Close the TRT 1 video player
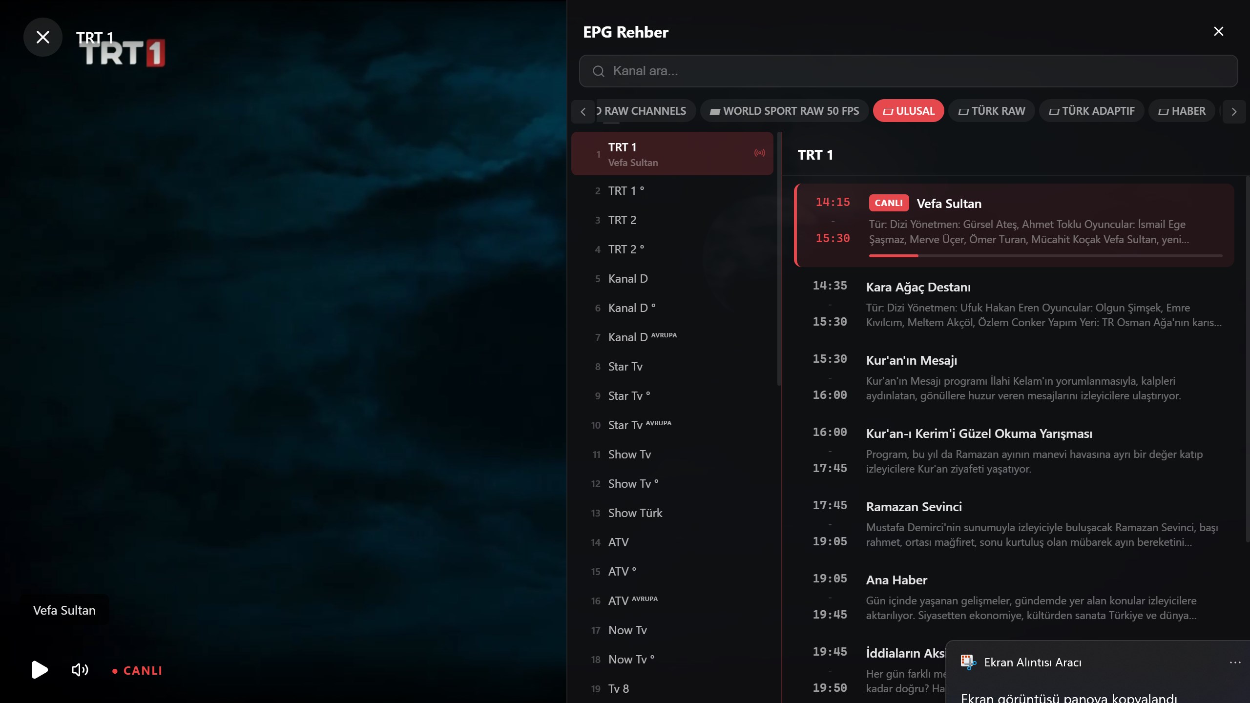Viewport: 1250px width, 703px height. [43, 37]
